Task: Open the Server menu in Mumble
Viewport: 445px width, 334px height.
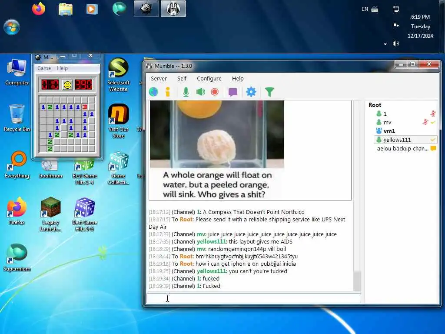Action: (159, 78)
